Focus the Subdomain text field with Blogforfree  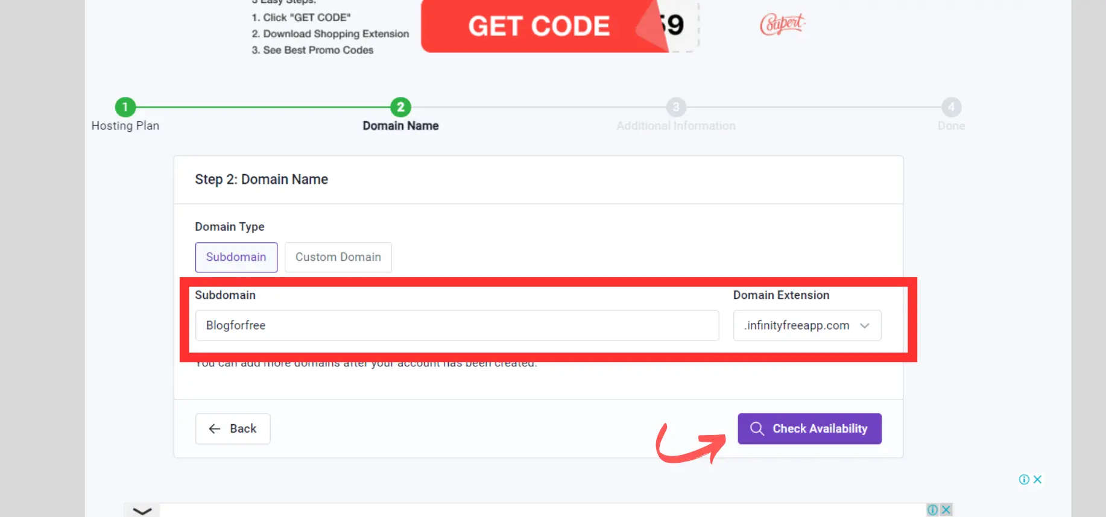tap(457, 325)
